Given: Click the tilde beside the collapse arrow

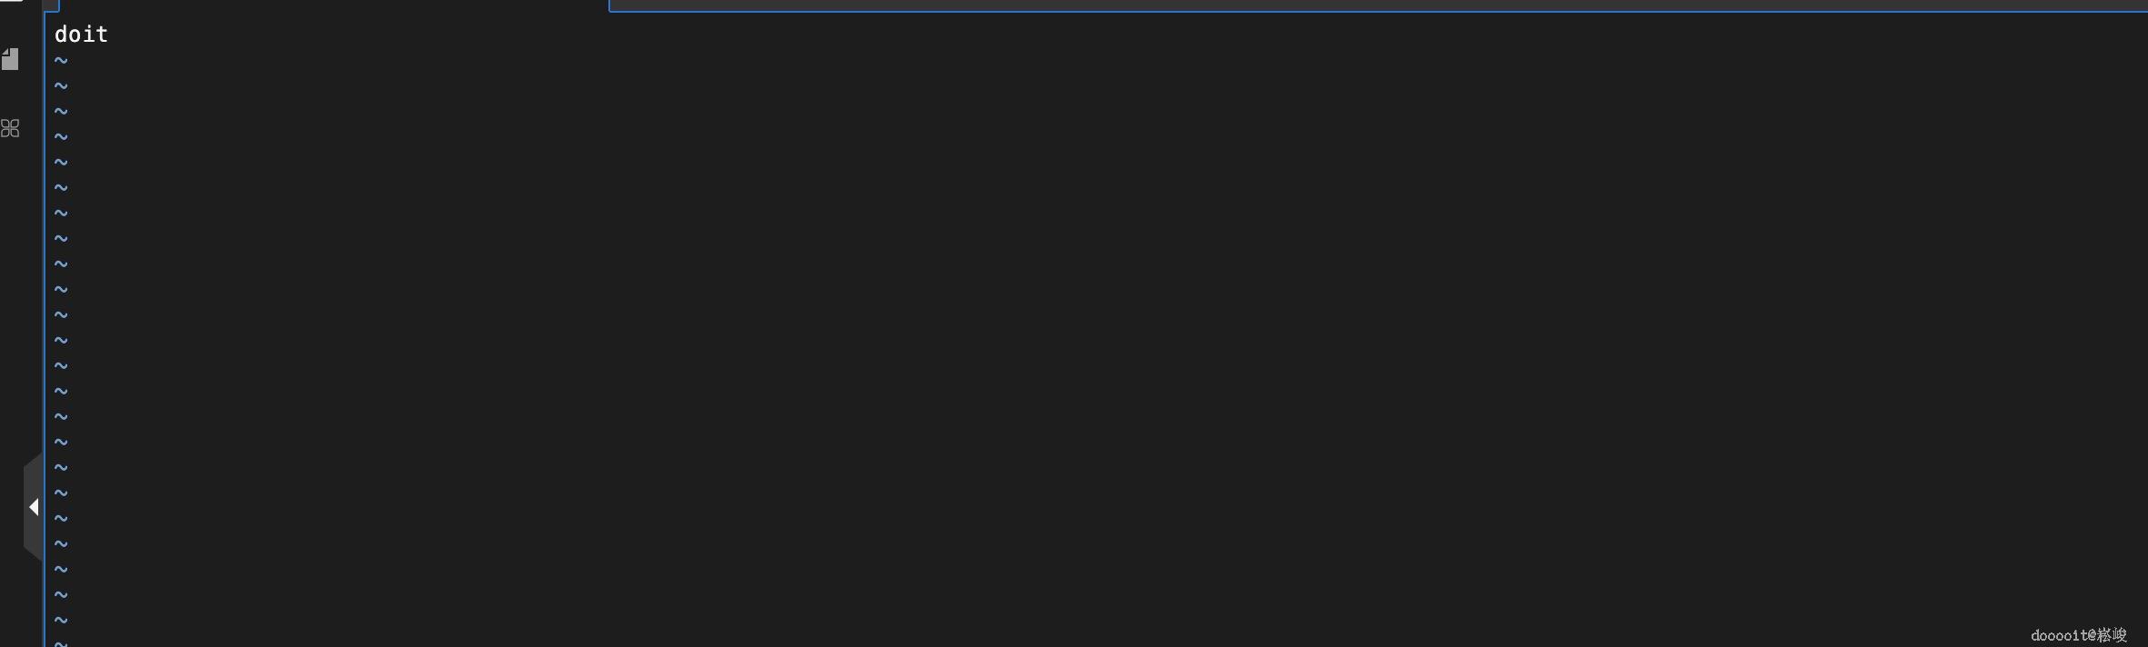Looking at the screenshot, I should tap(61, 493).
